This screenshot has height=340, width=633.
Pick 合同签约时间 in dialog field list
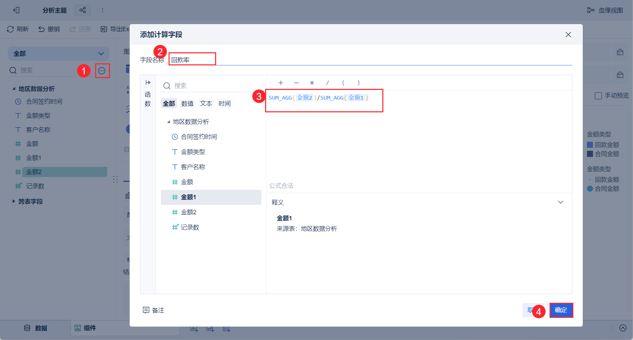211,137
